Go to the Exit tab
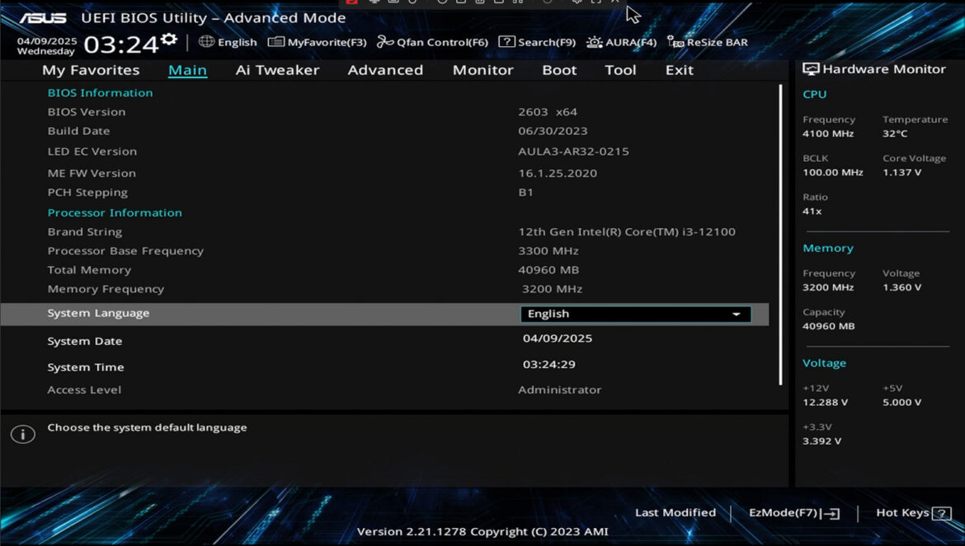 click(680, 70)
